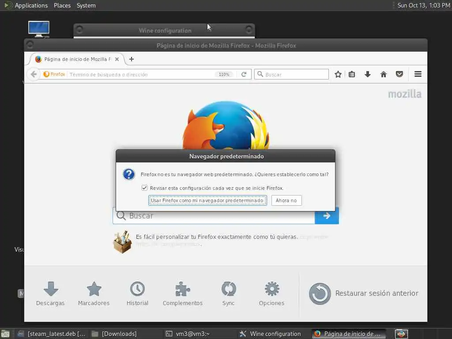Open the System menu
The image size is (452, 339).
[86, 5]
